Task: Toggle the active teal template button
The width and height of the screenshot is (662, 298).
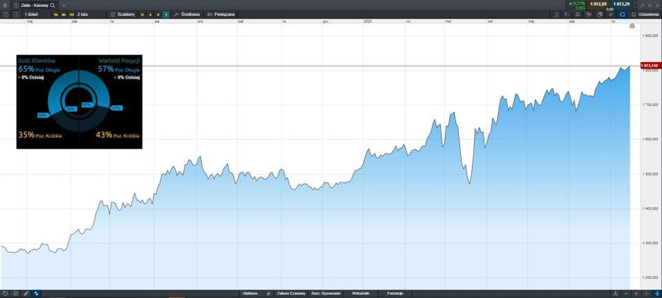Action: pyautogui.click(x=165, y=13)
